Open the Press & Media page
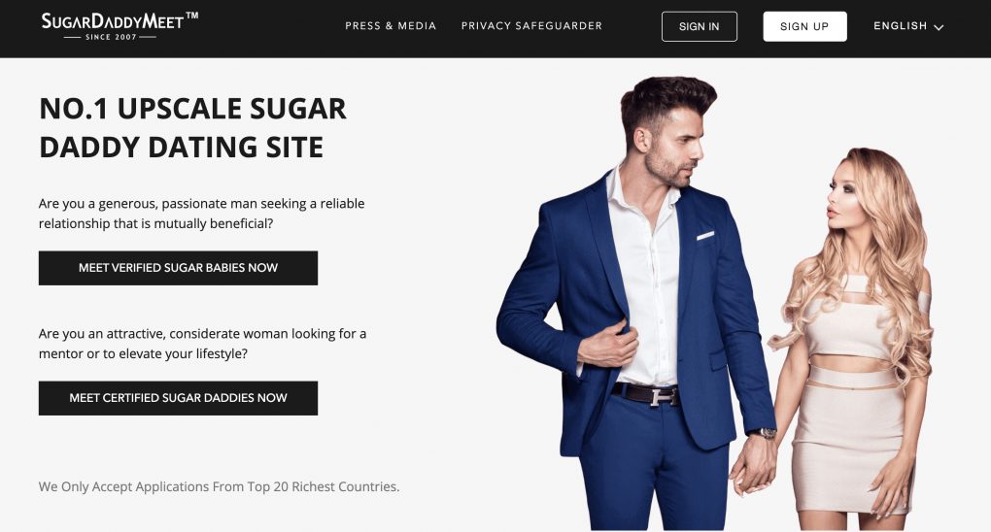This screenshot has height=532, width=991. point(391,26)
